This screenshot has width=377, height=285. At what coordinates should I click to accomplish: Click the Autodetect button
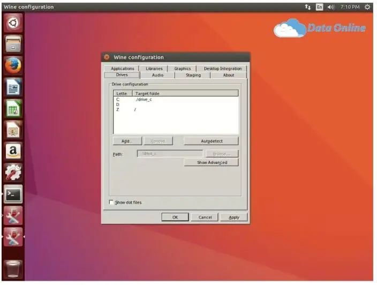(x=212, y=141)
